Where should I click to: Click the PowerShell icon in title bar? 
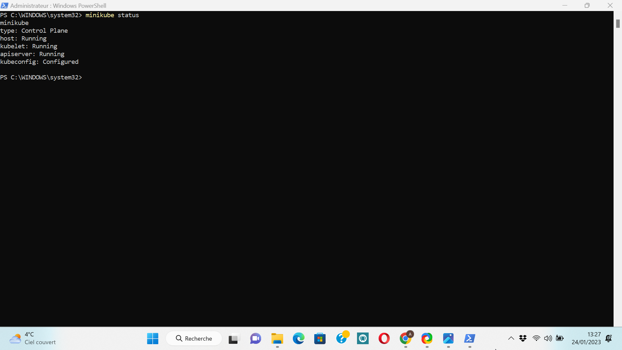(5, 6)
